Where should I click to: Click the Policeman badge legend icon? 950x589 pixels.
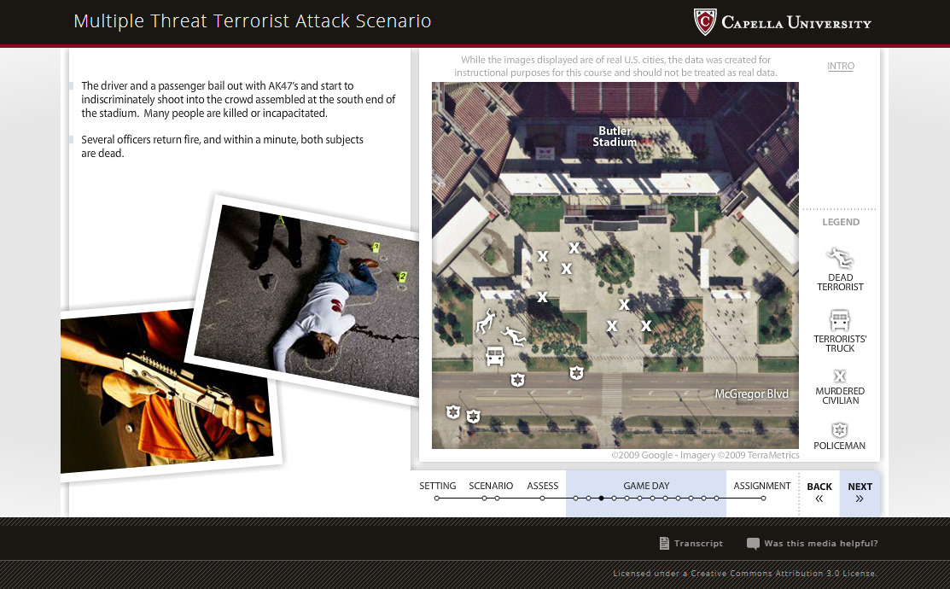coord(839,430)
